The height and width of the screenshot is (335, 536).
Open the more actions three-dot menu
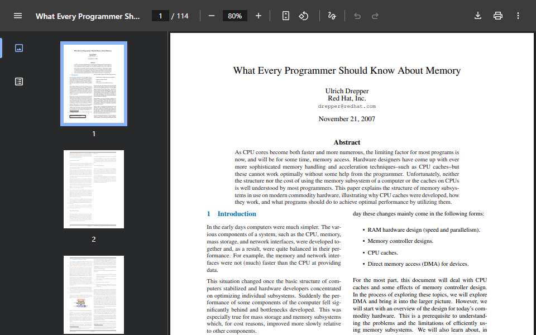tap(518, 16)
